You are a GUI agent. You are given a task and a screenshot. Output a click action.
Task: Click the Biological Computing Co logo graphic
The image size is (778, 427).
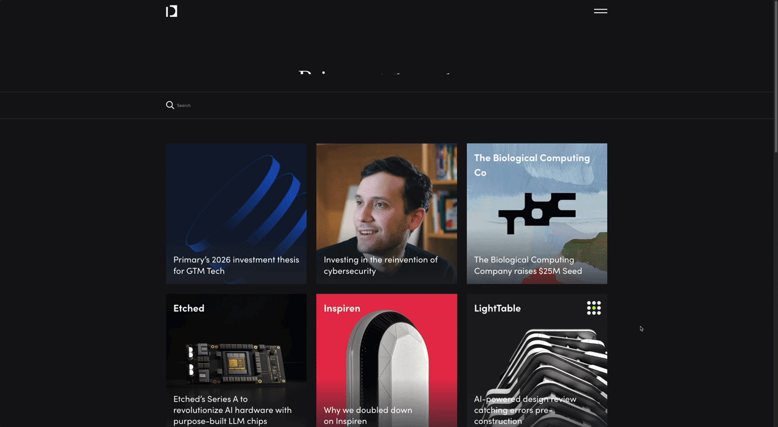tap(537, 213)
